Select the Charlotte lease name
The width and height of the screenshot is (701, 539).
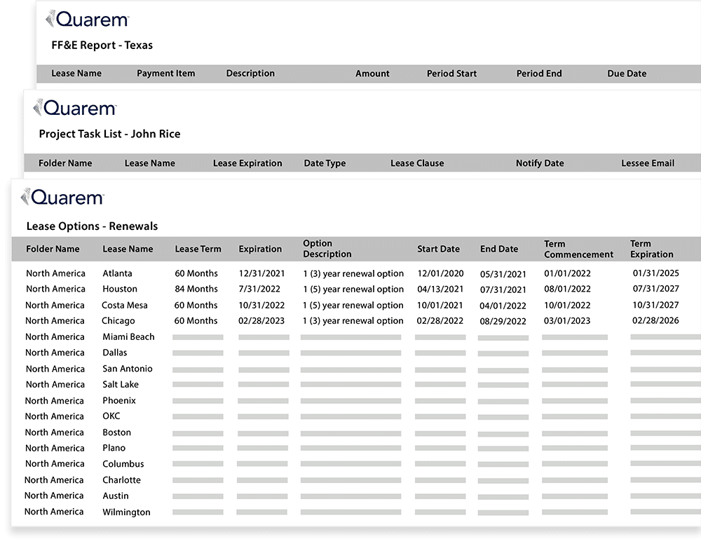point(121,480)
